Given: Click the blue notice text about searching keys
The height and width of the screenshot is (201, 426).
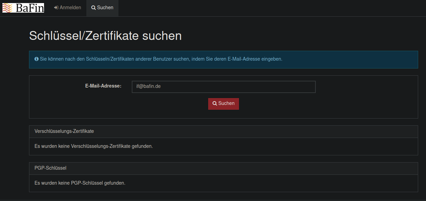Looking at the screenshot, I should click(x=161, y=59).
